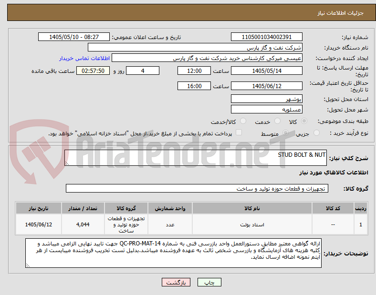Select the کالا radio button
This screenshot has width=376, height=295.
(304, 121)
